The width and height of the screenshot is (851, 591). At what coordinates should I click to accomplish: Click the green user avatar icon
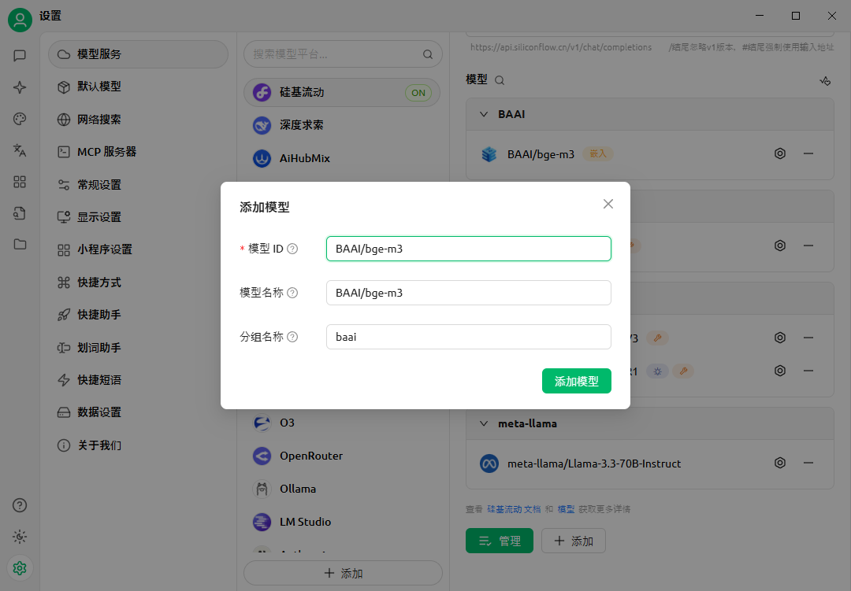(x=20, y=20)
